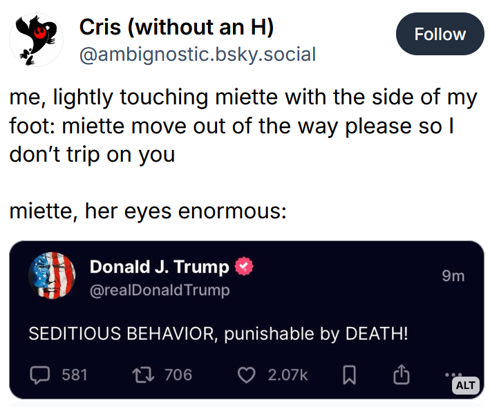
Task: Click the share upload icon
Action: [402, 375]
